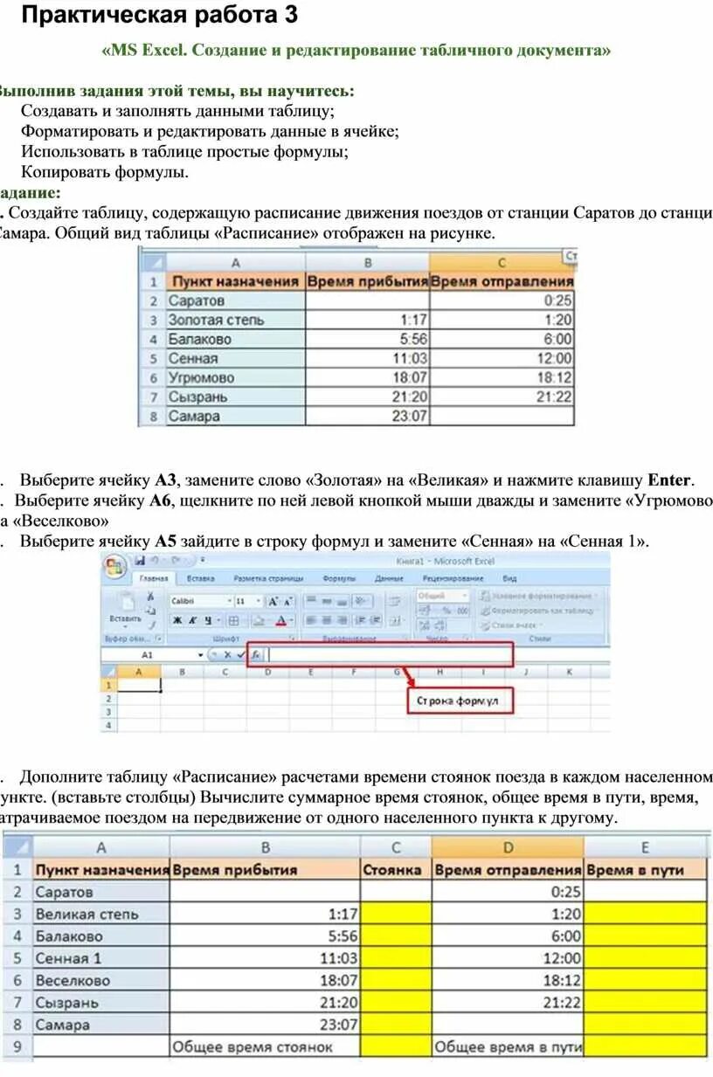Viewport: 713px width, 1077px height.
Task: Open the quick access toolbar customize arrow
Action: coord(202,560)
